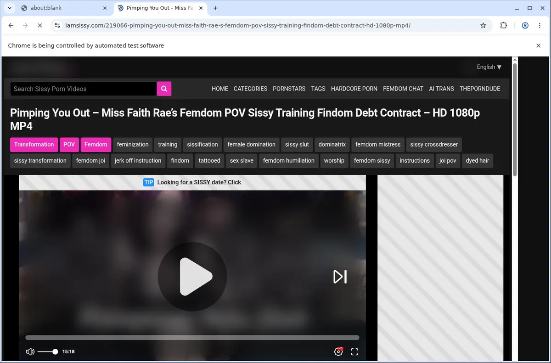Select the 'training' tag

coord(168,144)
